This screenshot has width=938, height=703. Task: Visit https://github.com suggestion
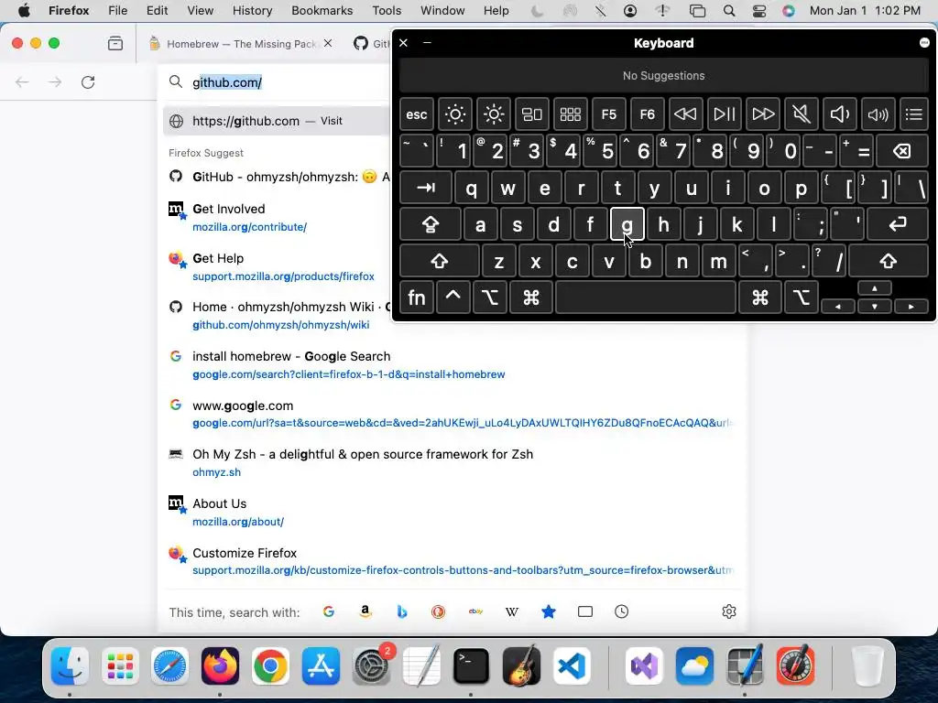coord(277,121)
